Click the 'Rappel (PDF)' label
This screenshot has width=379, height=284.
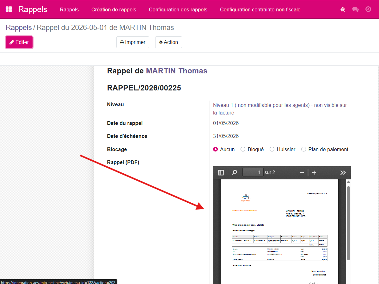click(123, 162)
